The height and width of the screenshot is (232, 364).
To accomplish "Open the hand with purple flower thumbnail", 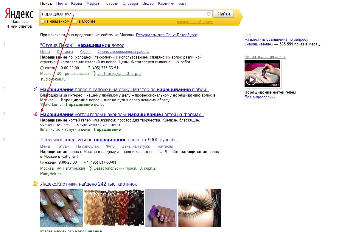I will 161,208.
